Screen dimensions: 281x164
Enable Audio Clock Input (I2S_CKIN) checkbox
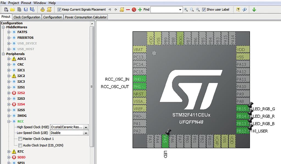coord(20,145)
